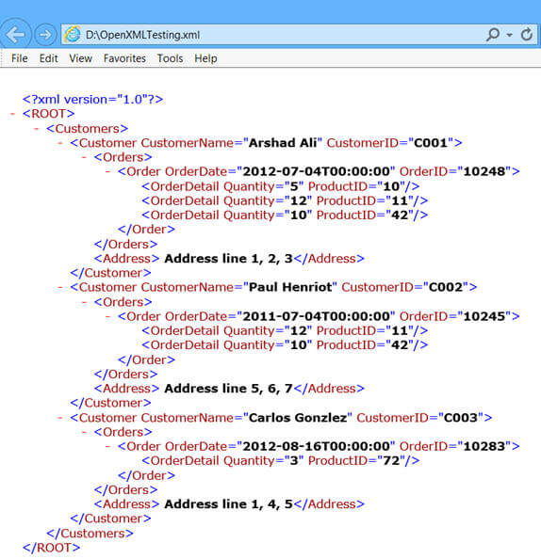Click the OrderDate value "2012-07-04T00:00:00"
The height and width of the screenshot is (559, 541).
[x=317, y=171]
